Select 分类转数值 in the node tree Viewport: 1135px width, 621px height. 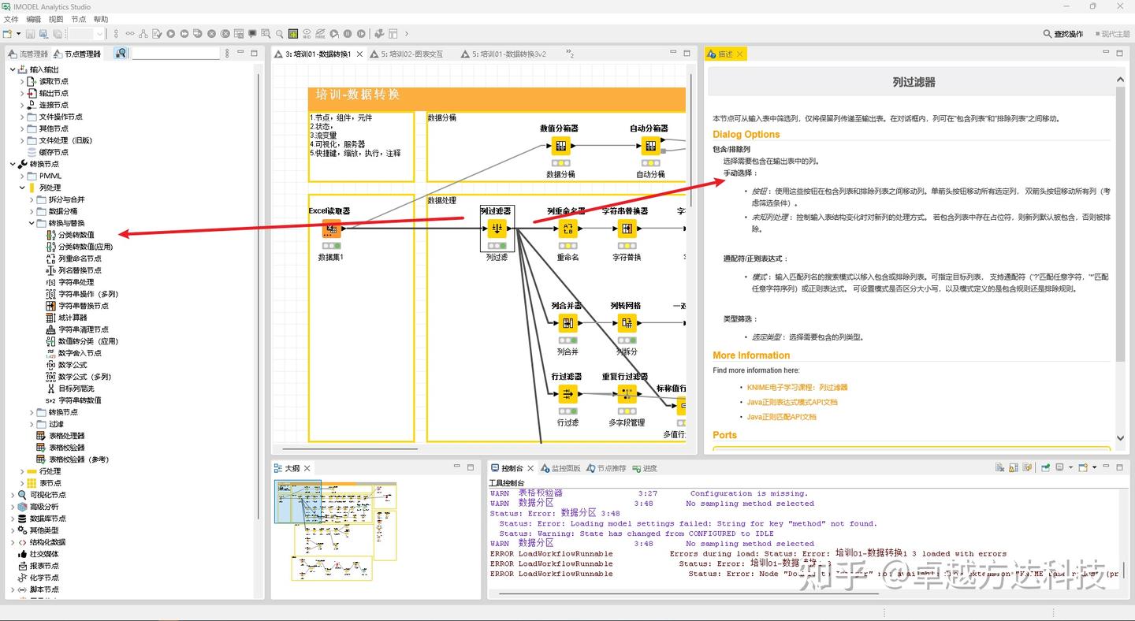pyautogui.click(x=76, y=235)
